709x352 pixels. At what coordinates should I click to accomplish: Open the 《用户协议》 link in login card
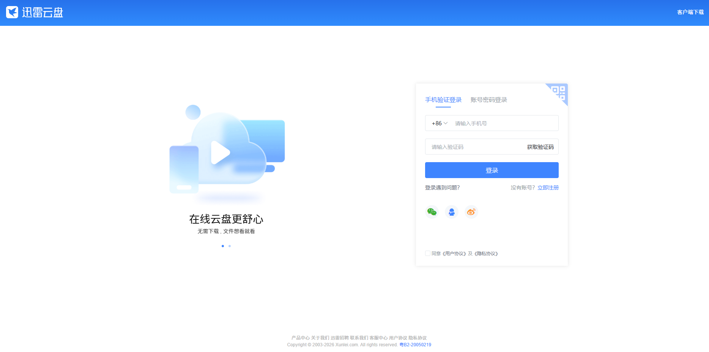[x=454, y=254]
